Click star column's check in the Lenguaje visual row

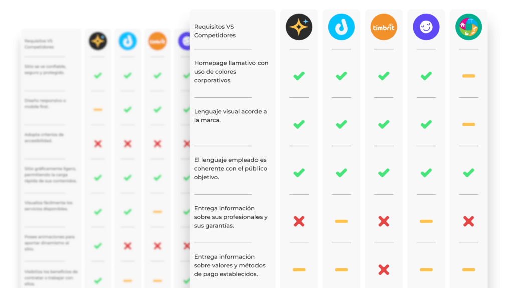point(299,124)
